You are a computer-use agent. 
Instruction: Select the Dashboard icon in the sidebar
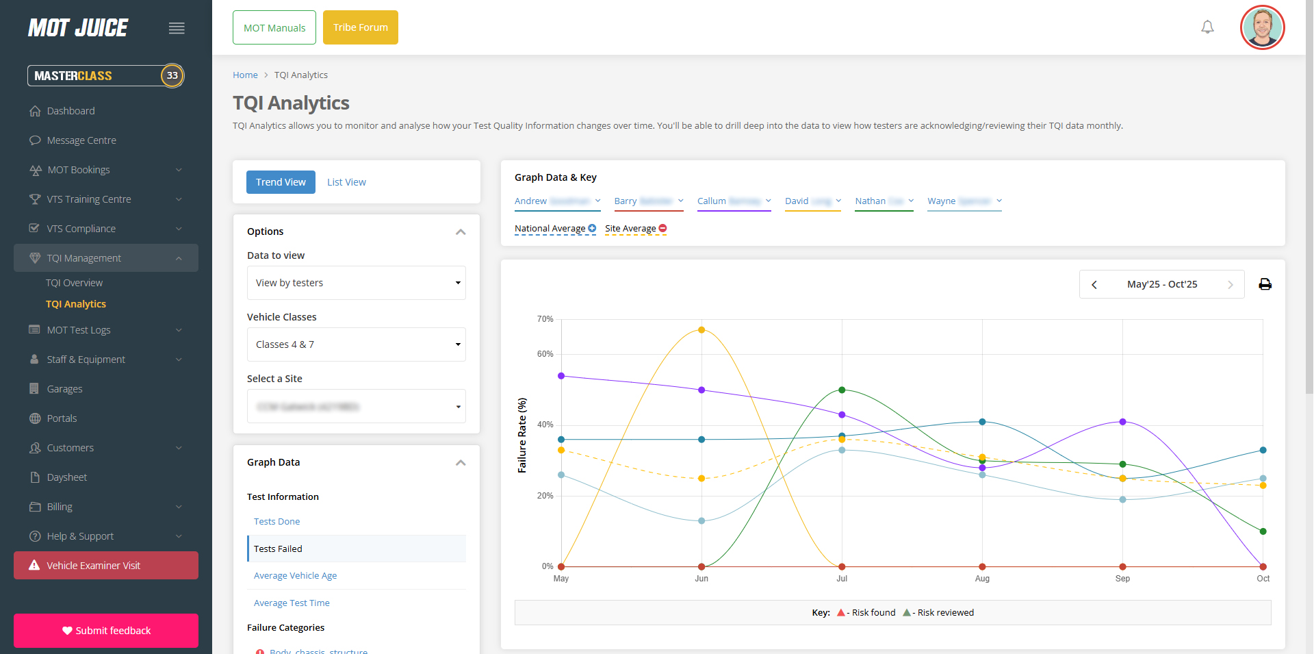pos(35,110)
